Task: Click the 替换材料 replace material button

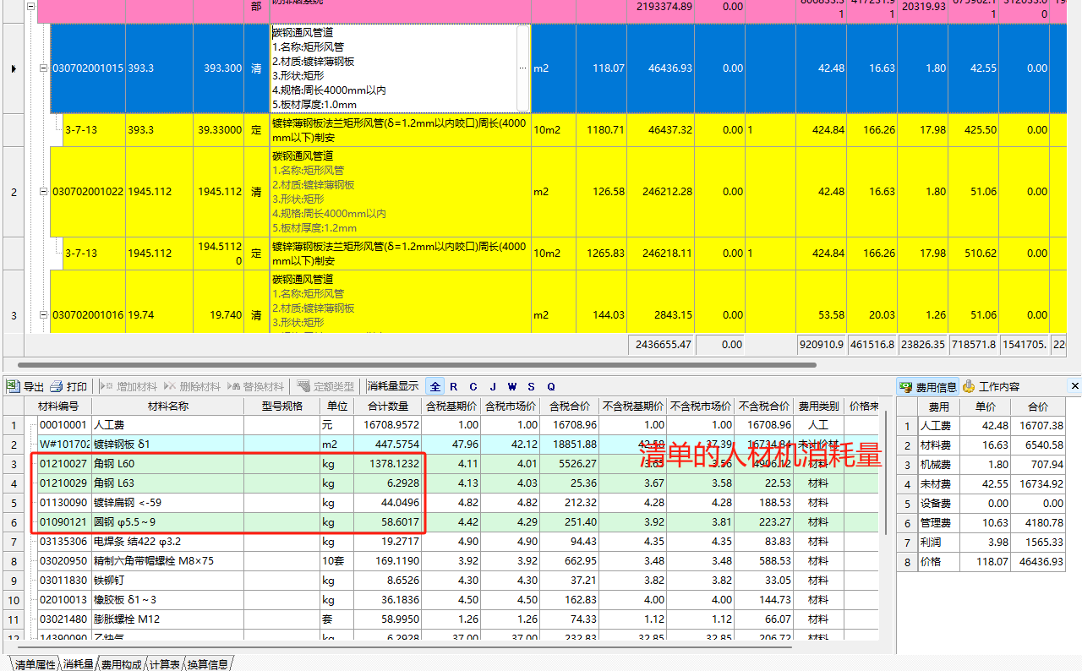Action: pyautogui.click(x=255, y=386)
